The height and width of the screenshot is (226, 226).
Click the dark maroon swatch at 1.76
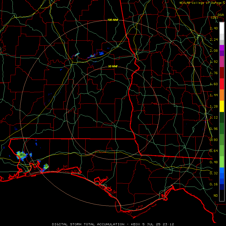pyautogui.click(x=222, y=73)
